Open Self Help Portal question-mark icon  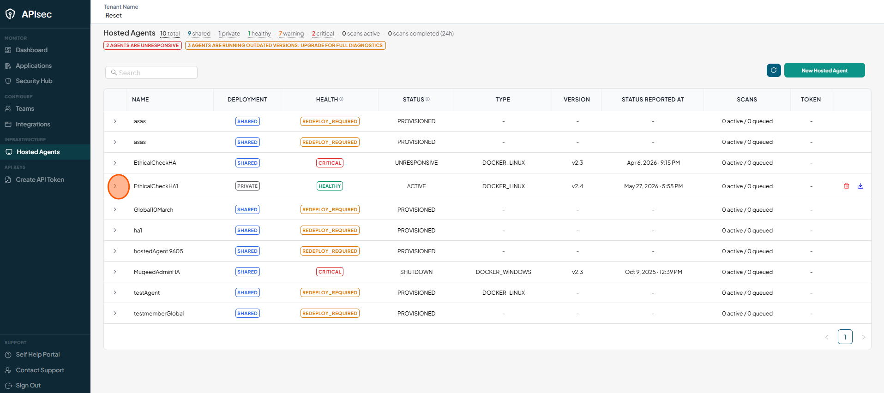click(x=8, y=355)
